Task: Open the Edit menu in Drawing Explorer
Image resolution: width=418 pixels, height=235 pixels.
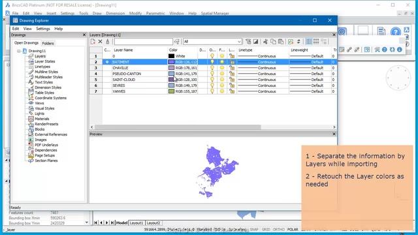Action: [16, 29]
